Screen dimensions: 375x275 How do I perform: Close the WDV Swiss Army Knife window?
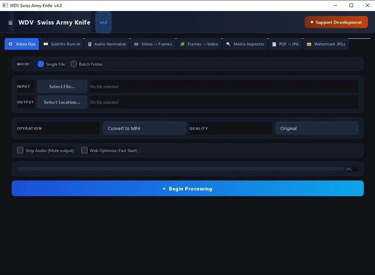point(368,5)
